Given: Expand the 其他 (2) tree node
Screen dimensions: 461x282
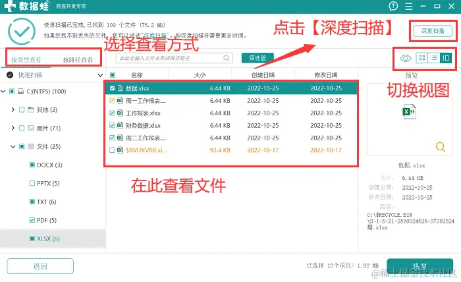Looking at the screenshot, I should (13, 109).
